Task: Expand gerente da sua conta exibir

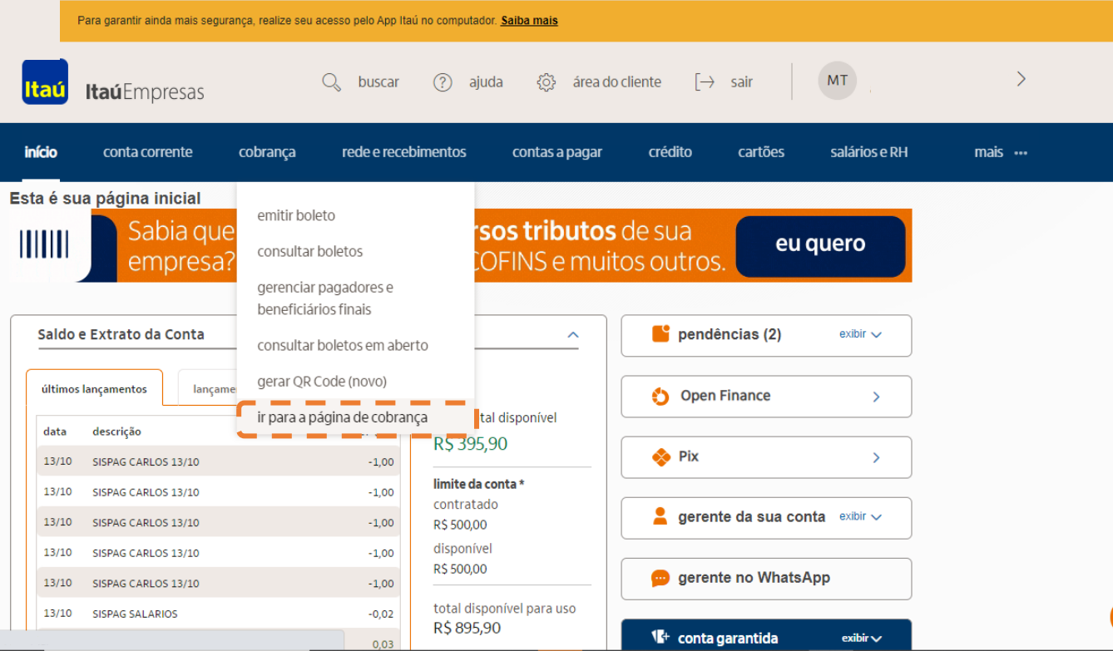Action: click(860, 516)
